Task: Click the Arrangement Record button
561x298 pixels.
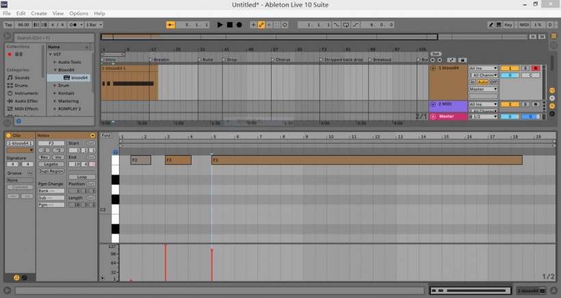Action: click(x=239, y=25)
